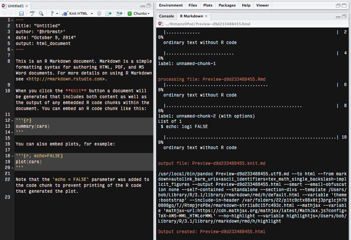Click 'output file: Preview-d9d233488455.knit.md' text
Image resolution: width=351 pixels, height=240 pixels.
[x=212, y=163]
